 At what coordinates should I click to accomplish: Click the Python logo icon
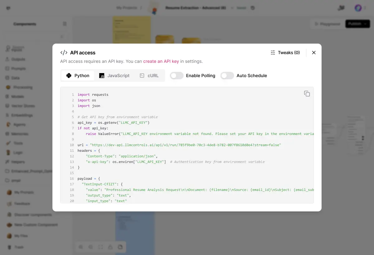click(69, 76)
